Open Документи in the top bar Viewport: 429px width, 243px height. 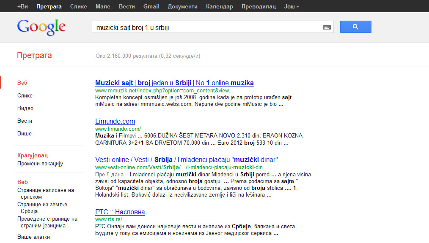click(182, 6)
